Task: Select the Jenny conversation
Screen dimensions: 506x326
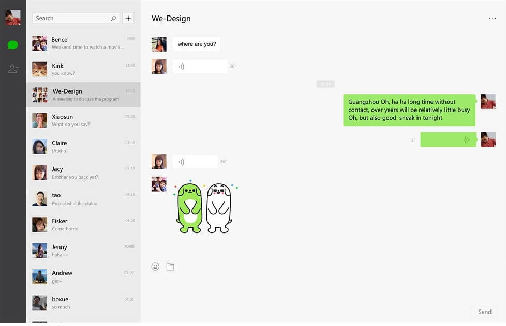Action: click(83, 251)
